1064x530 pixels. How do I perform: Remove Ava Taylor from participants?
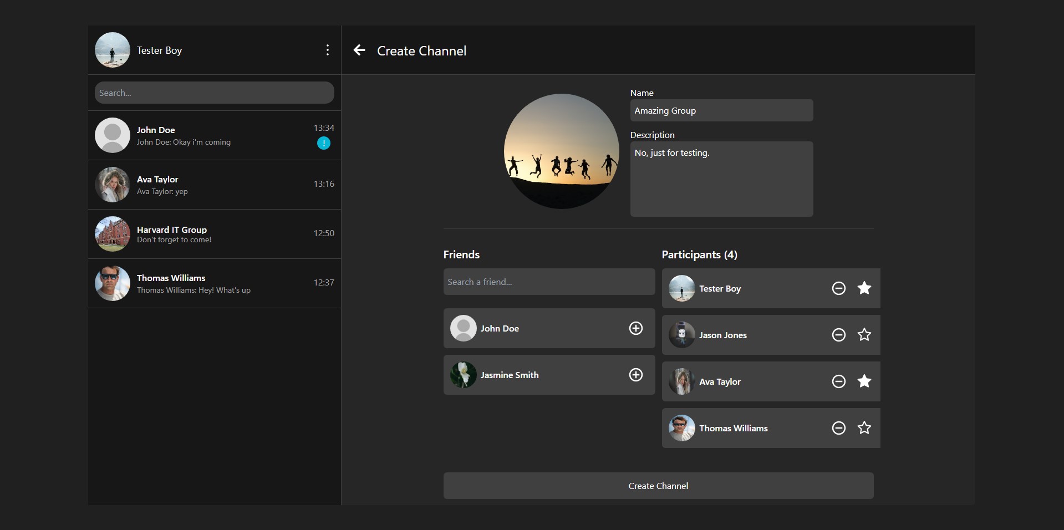point(839,381)
